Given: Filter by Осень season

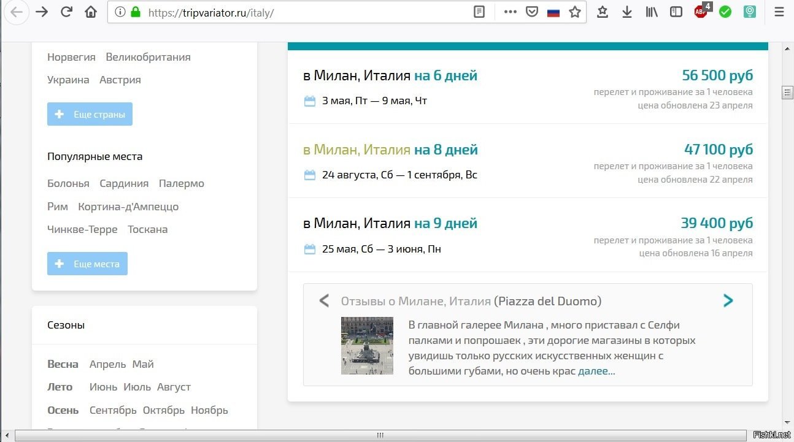Looking at the screenshot, I should click(x=63, y=410).
